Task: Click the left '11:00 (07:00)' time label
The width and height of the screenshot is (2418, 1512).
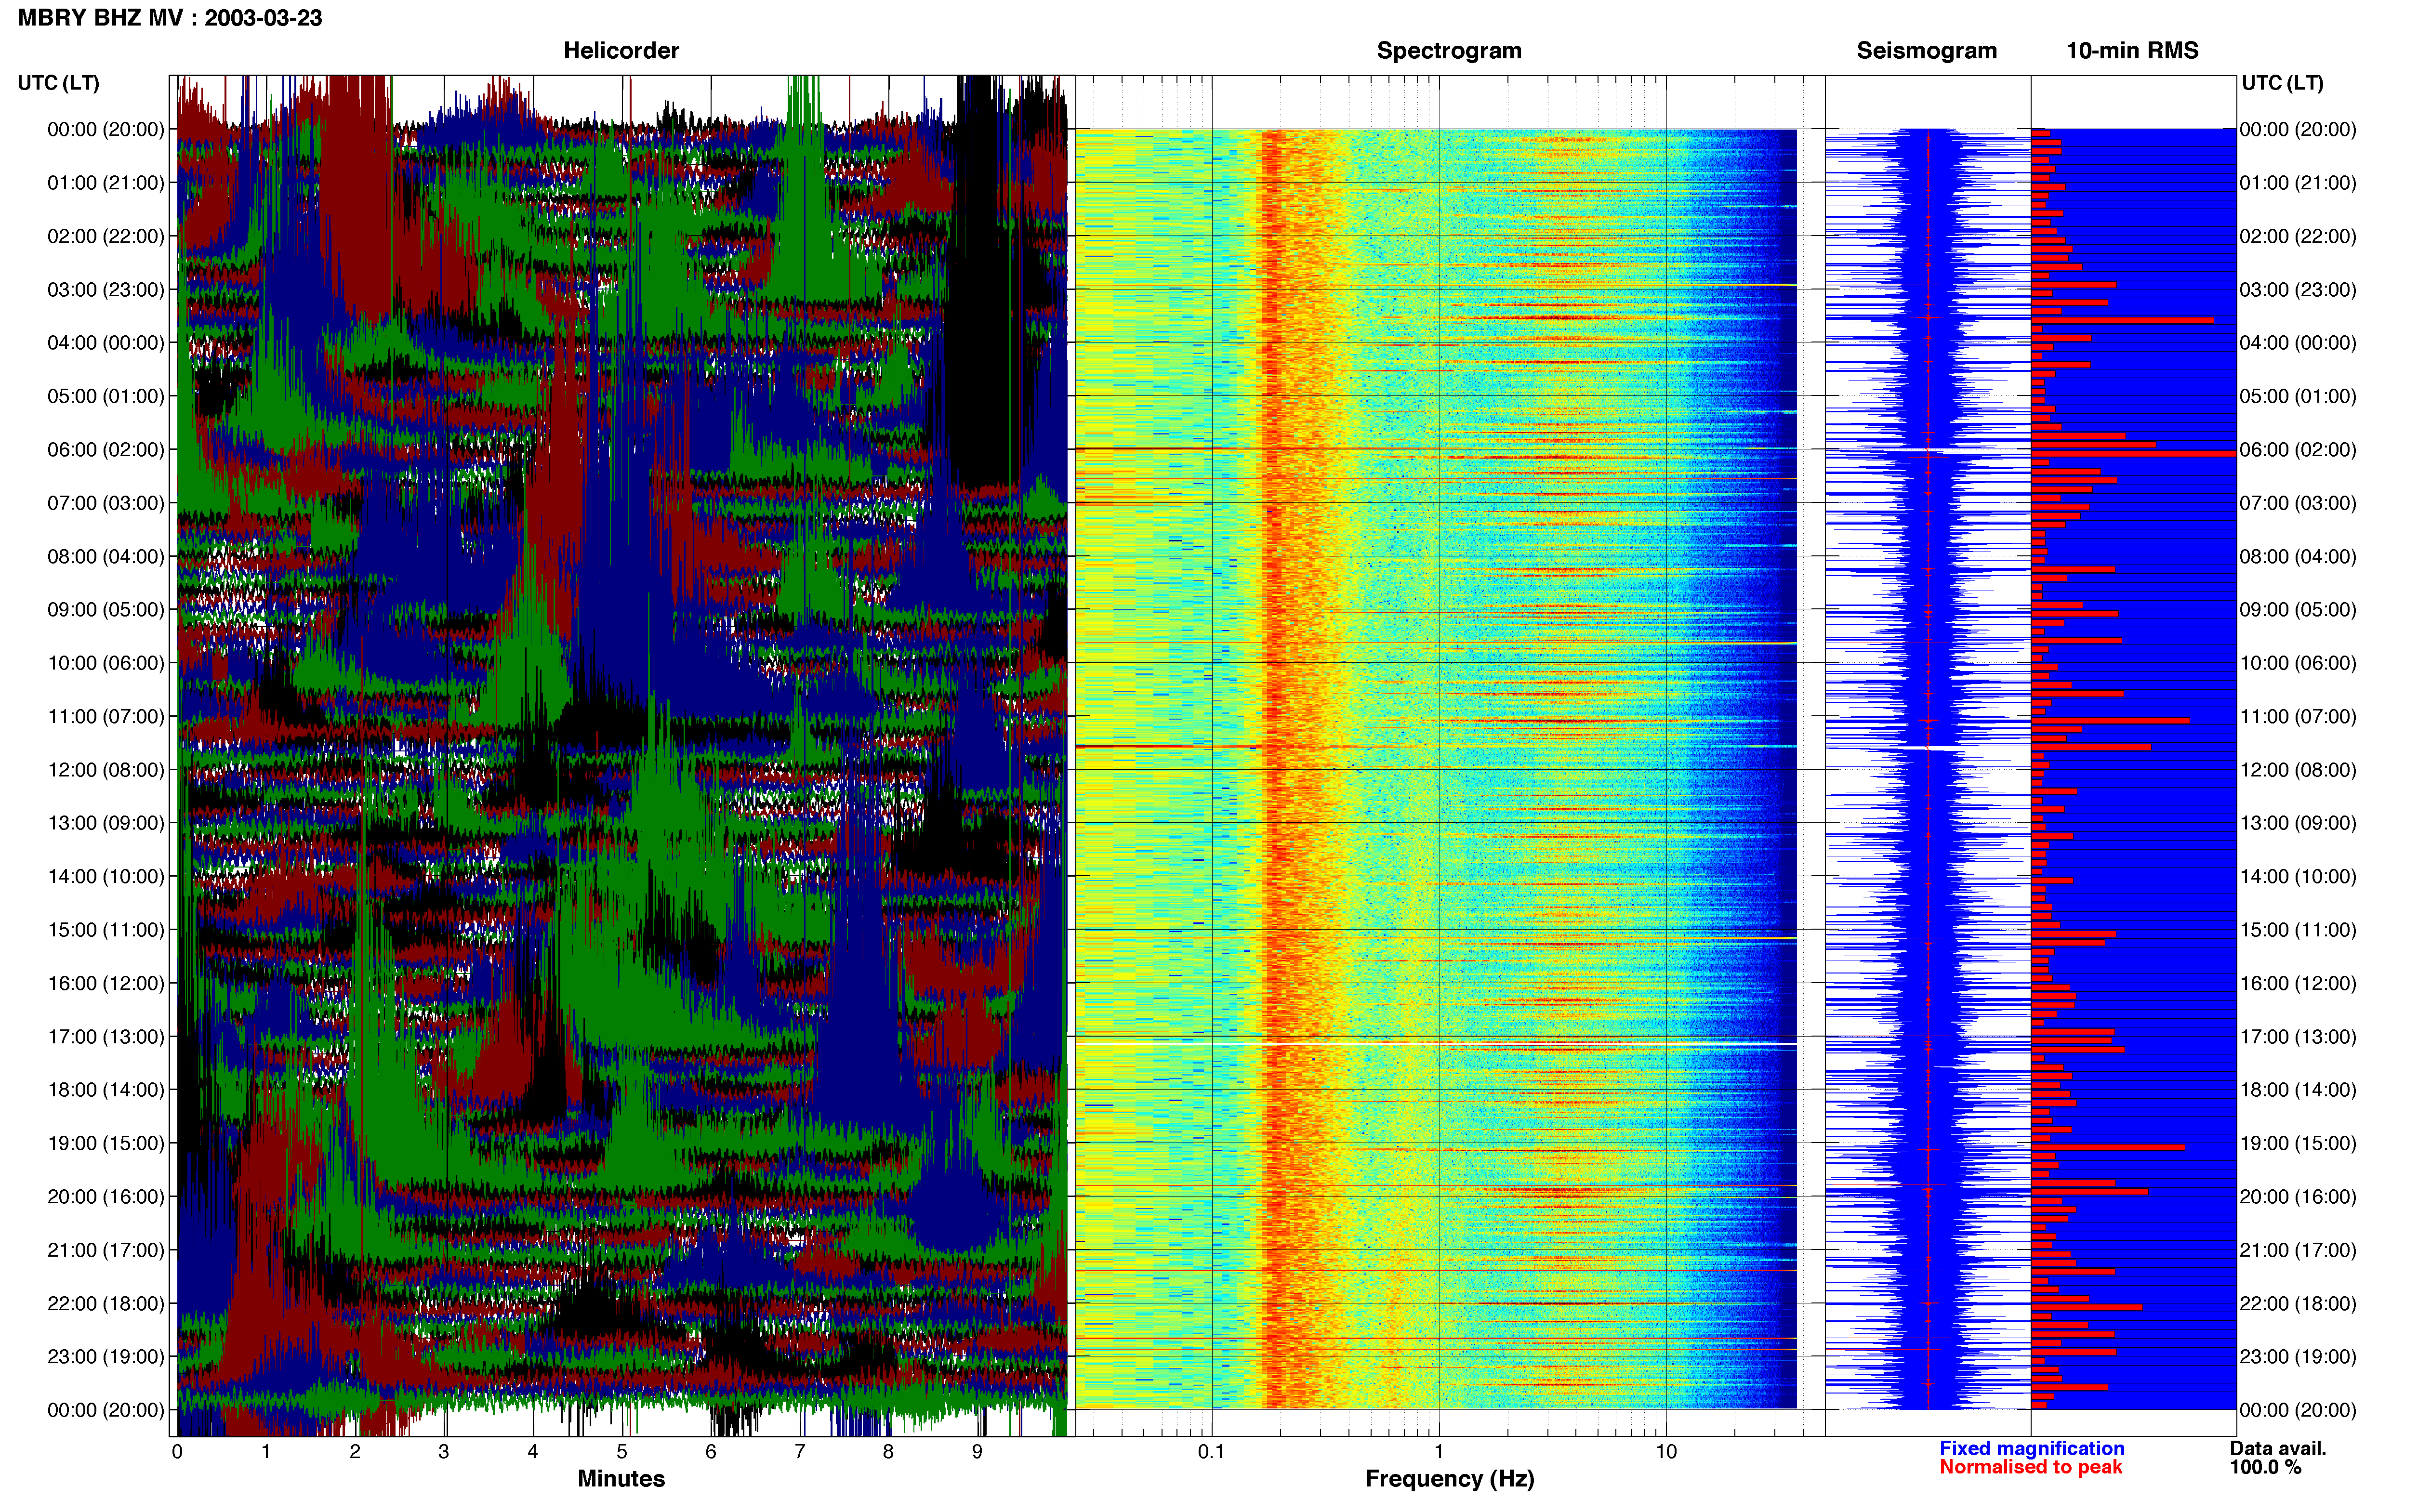Action: [x=106, y=717]
